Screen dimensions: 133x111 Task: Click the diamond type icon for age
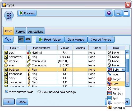pyautogui.click(x=6, y=65)
